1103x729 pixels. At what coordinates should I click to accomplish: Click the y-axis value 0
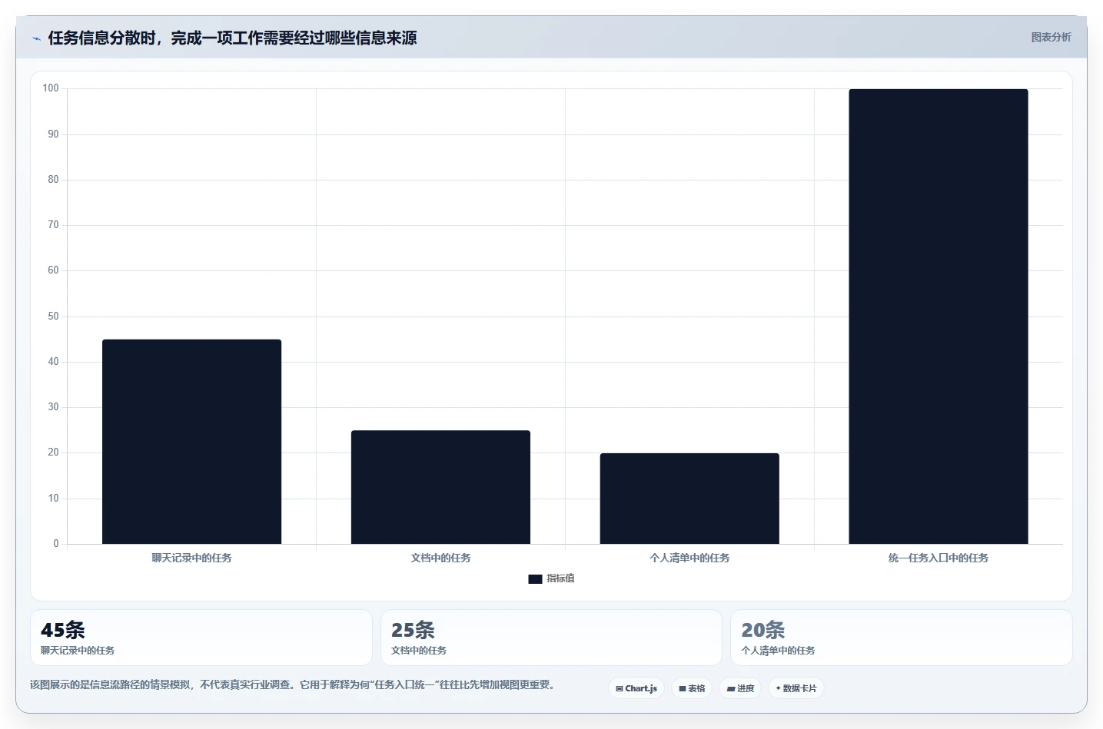(55, 544)
